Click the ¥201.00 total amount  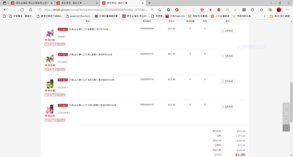pyautogui.click(x=241, y=131)
